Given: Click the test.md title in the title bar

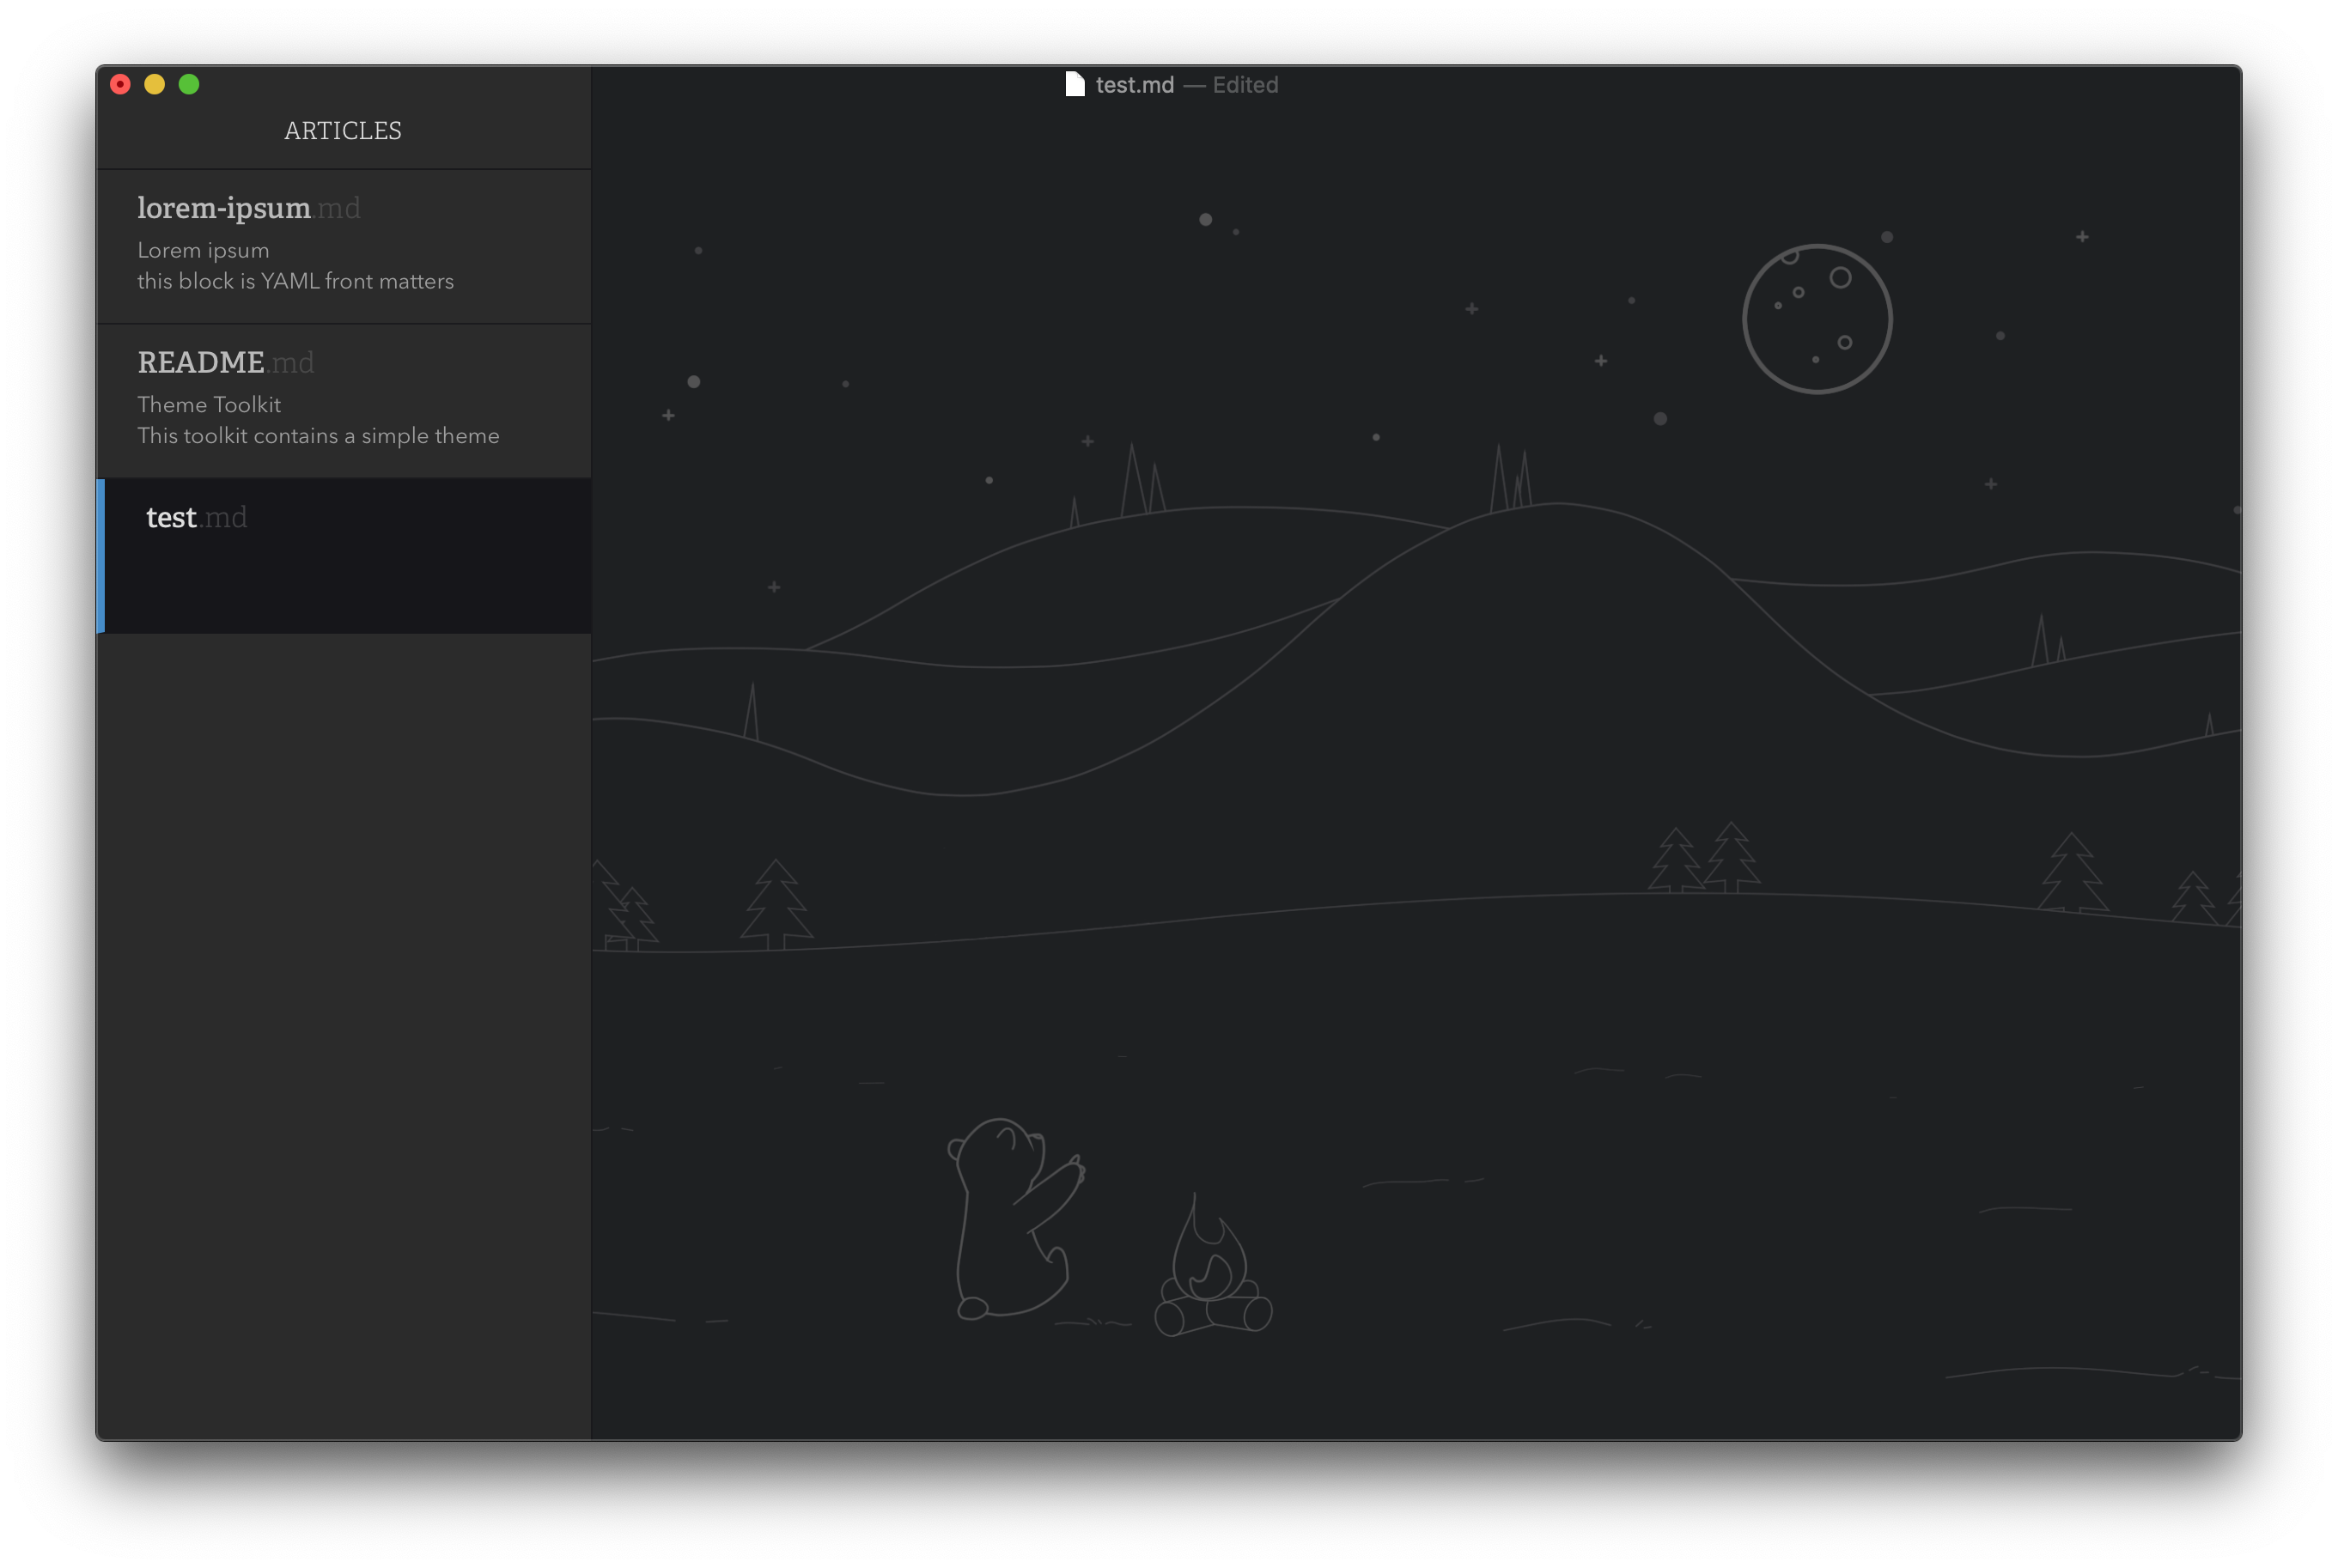Looking at the screenshot, I should (x=1135, y=85).
